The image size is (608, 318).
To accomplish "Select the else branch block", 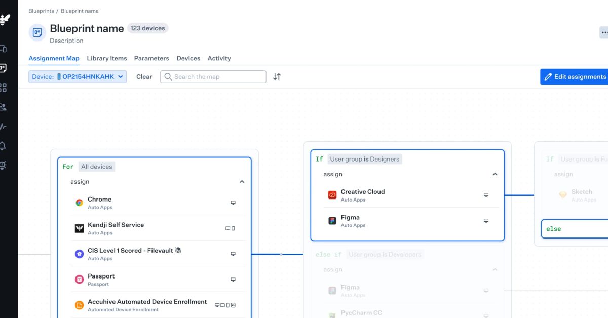I will [575, 229].
